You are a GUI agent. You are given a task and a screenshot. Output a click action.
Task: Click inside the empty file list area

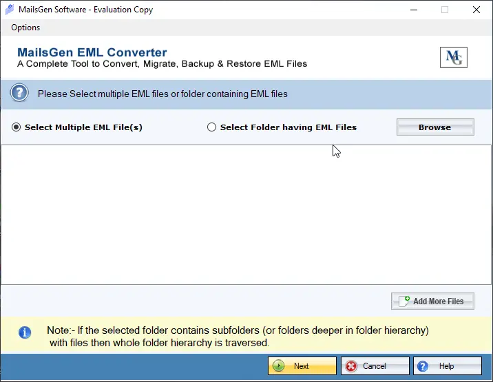point(246,214)
